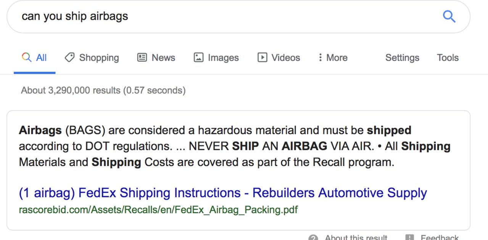This screenshot has height=240, width=488.
Task: Click the colored magnifier icon beside All
Action: pos(27,58)
